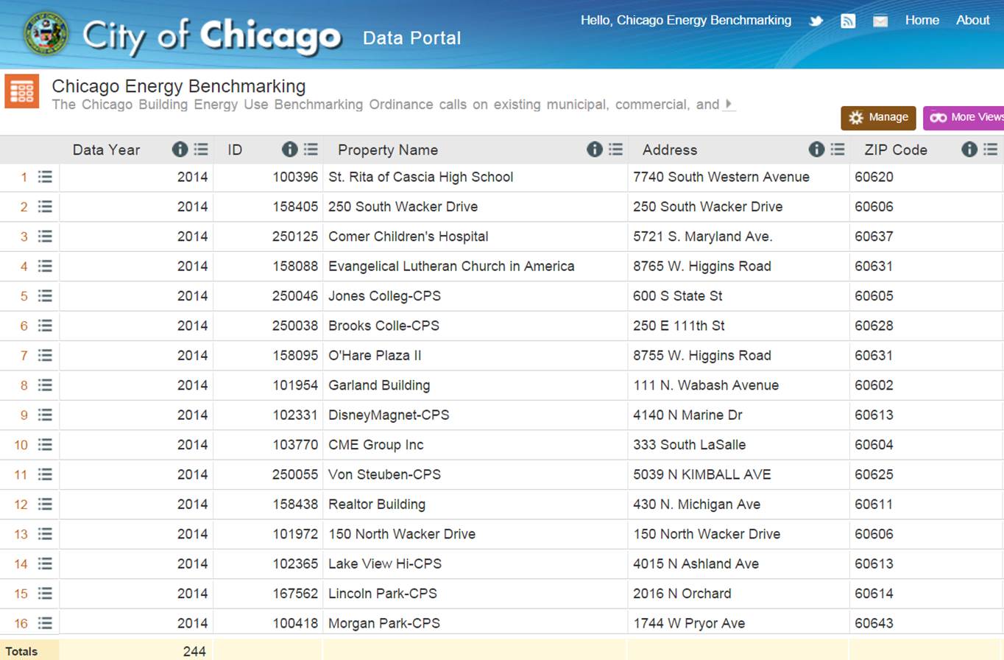Open the Twitter bird icon in header
This screenshot has height=660, width=1004.
pos(816,21)
